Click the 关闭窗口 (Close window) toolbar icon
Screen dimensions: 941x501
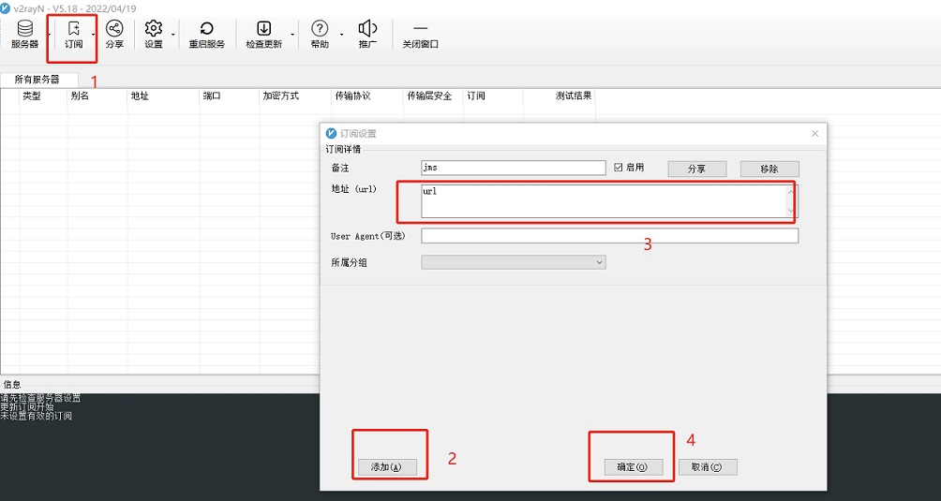click(x=420, y=35)
